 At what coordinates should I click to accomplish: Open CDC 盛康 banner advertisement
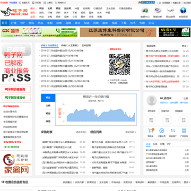[39, 32]
